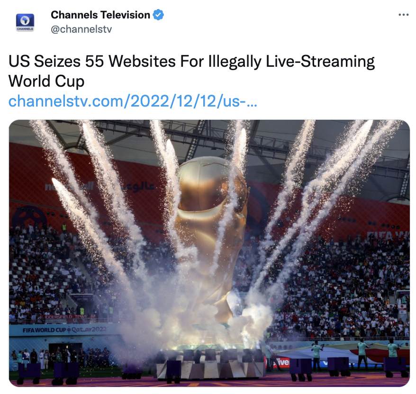This screenshot has height=394, width=416.
Task: Open the @channelstv handle link
Action: 81,29
